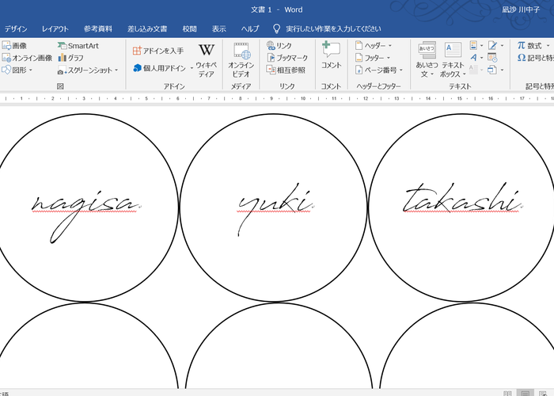Open オンライン画像 online pictures
Screen dimensions: 554x396
tap(27, 58)
